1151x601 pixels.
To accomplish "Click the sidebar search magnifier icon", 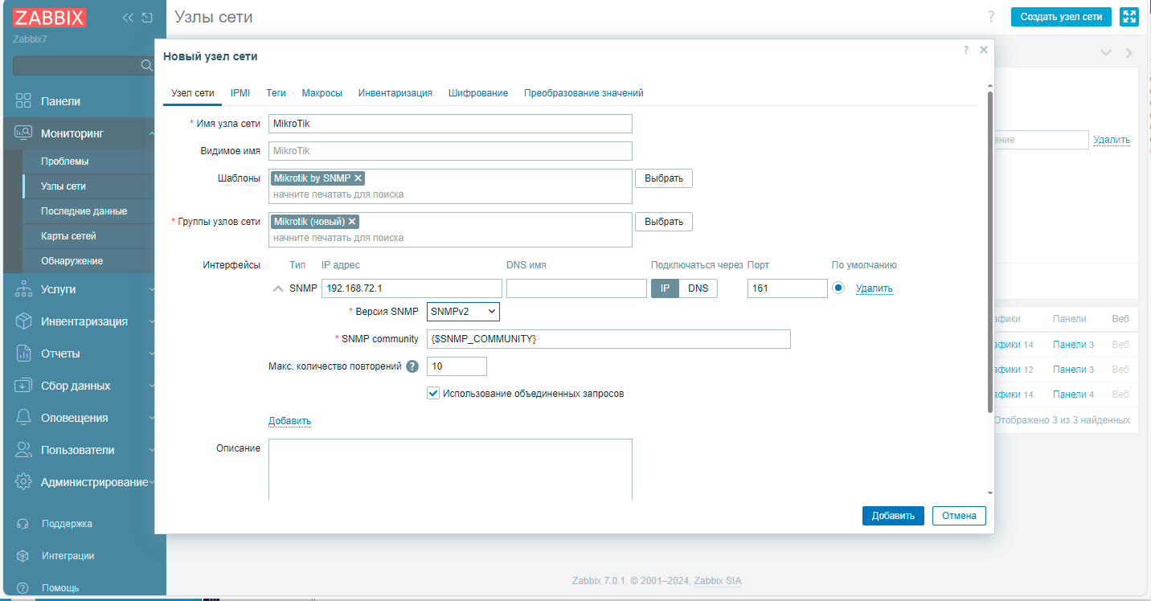I will (147, 66).
